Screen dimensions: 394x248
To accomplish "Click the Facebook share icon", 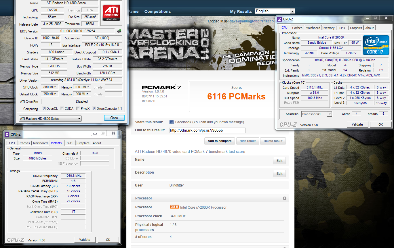I will click(x=172, y=122).
